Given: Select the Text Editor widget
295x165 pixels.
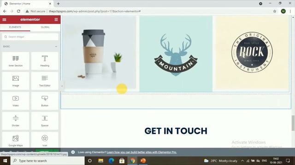Looking at the screenshot, I should click(x=45, y=81).
